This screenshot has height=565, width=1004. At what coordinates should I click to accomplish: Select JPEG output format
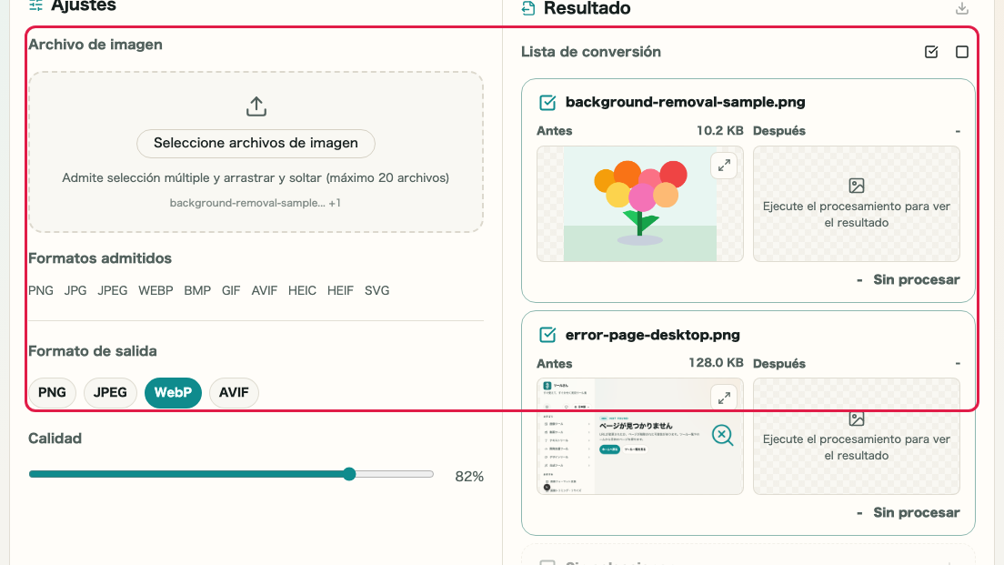click(x=110, y=393)
